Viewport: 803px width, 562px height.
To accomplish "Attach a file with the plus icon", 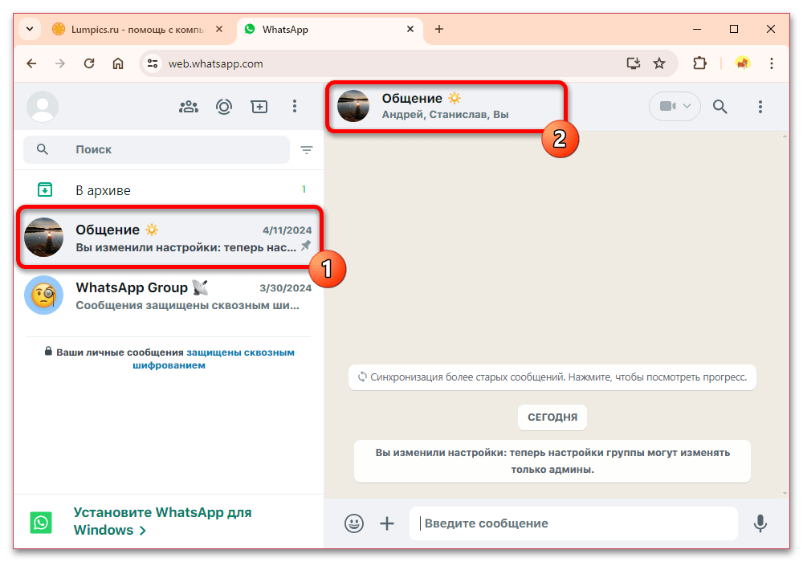I will (387, 523).
